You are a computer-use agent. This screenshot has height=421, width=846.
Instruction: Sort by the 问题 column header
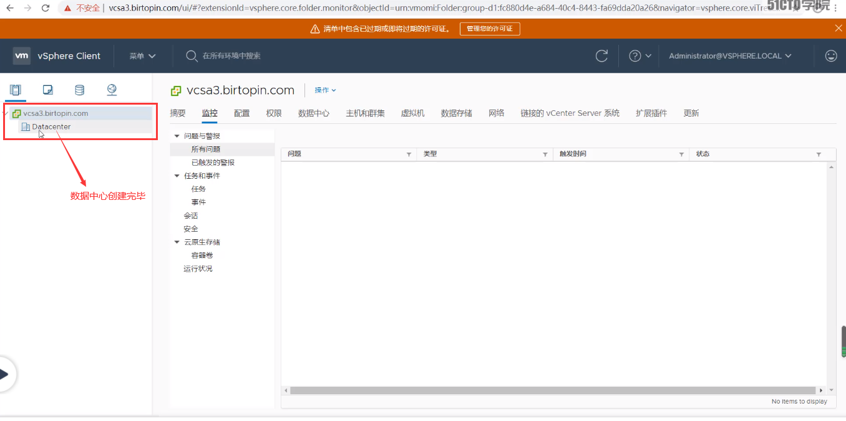click(x=294, y=154)
